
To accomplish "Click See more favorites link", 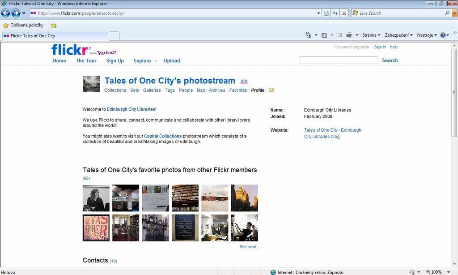I will pos(250,247).
